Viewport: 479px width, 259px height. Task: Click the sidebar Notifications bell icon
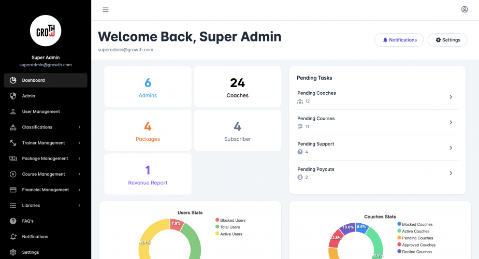pos(13,237)
